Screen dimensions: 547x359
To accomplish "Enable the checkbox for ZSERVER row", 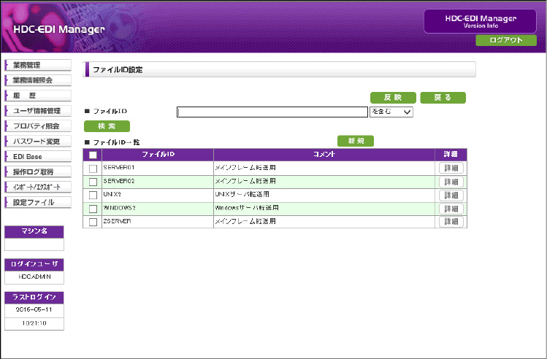I will pyautogui.click(x=93, y=222).
